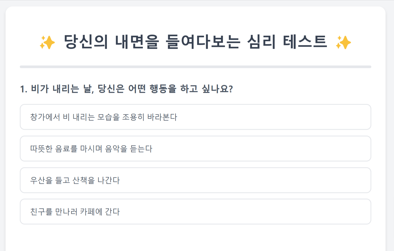Select the meet a friend at a café answer

(75, 212)
